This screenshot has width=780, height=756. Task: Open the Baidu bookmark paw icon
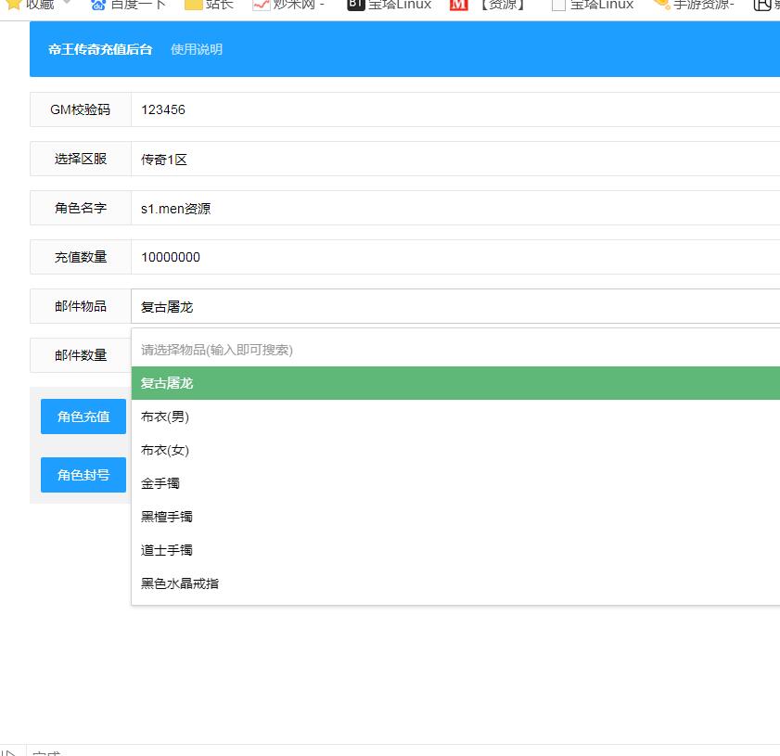pos(97,5)
